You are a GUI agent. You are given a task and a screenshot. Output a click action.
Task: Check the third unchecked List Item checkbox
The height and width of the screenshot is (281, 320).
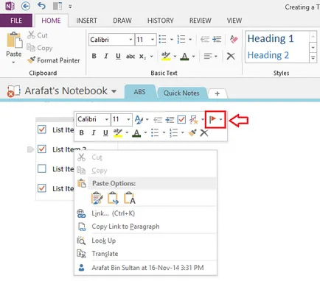(42, 168)
